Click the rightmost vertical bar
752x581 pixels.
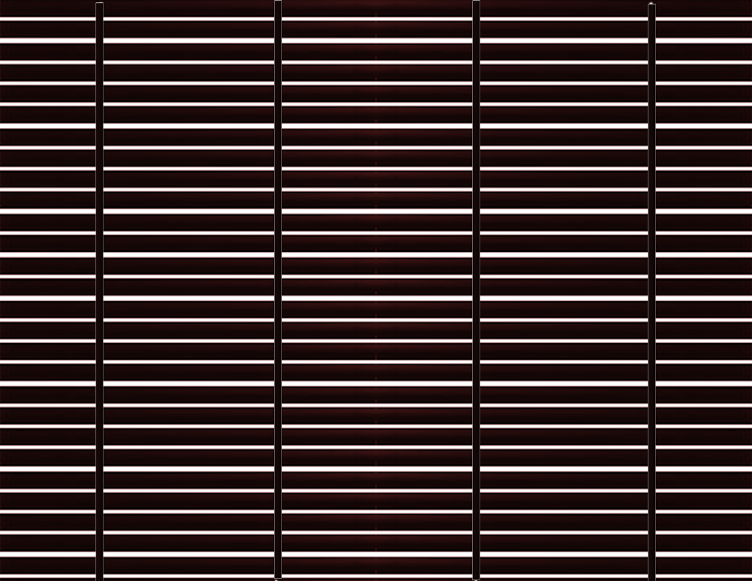pos(651,294)
